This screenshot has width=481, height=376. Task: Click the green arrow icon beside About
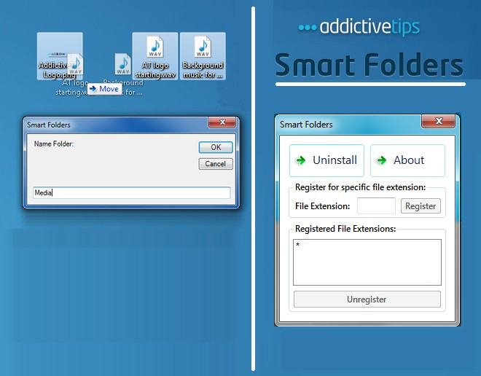(382, 160)
